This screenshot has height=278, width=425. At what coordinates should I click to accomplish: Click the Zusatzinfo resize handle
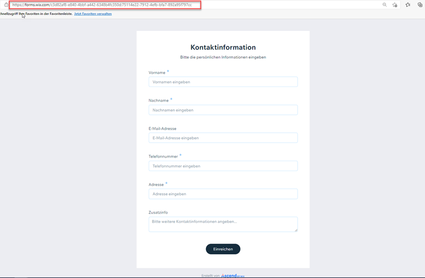pyautogui.click(x=296, y=231)
